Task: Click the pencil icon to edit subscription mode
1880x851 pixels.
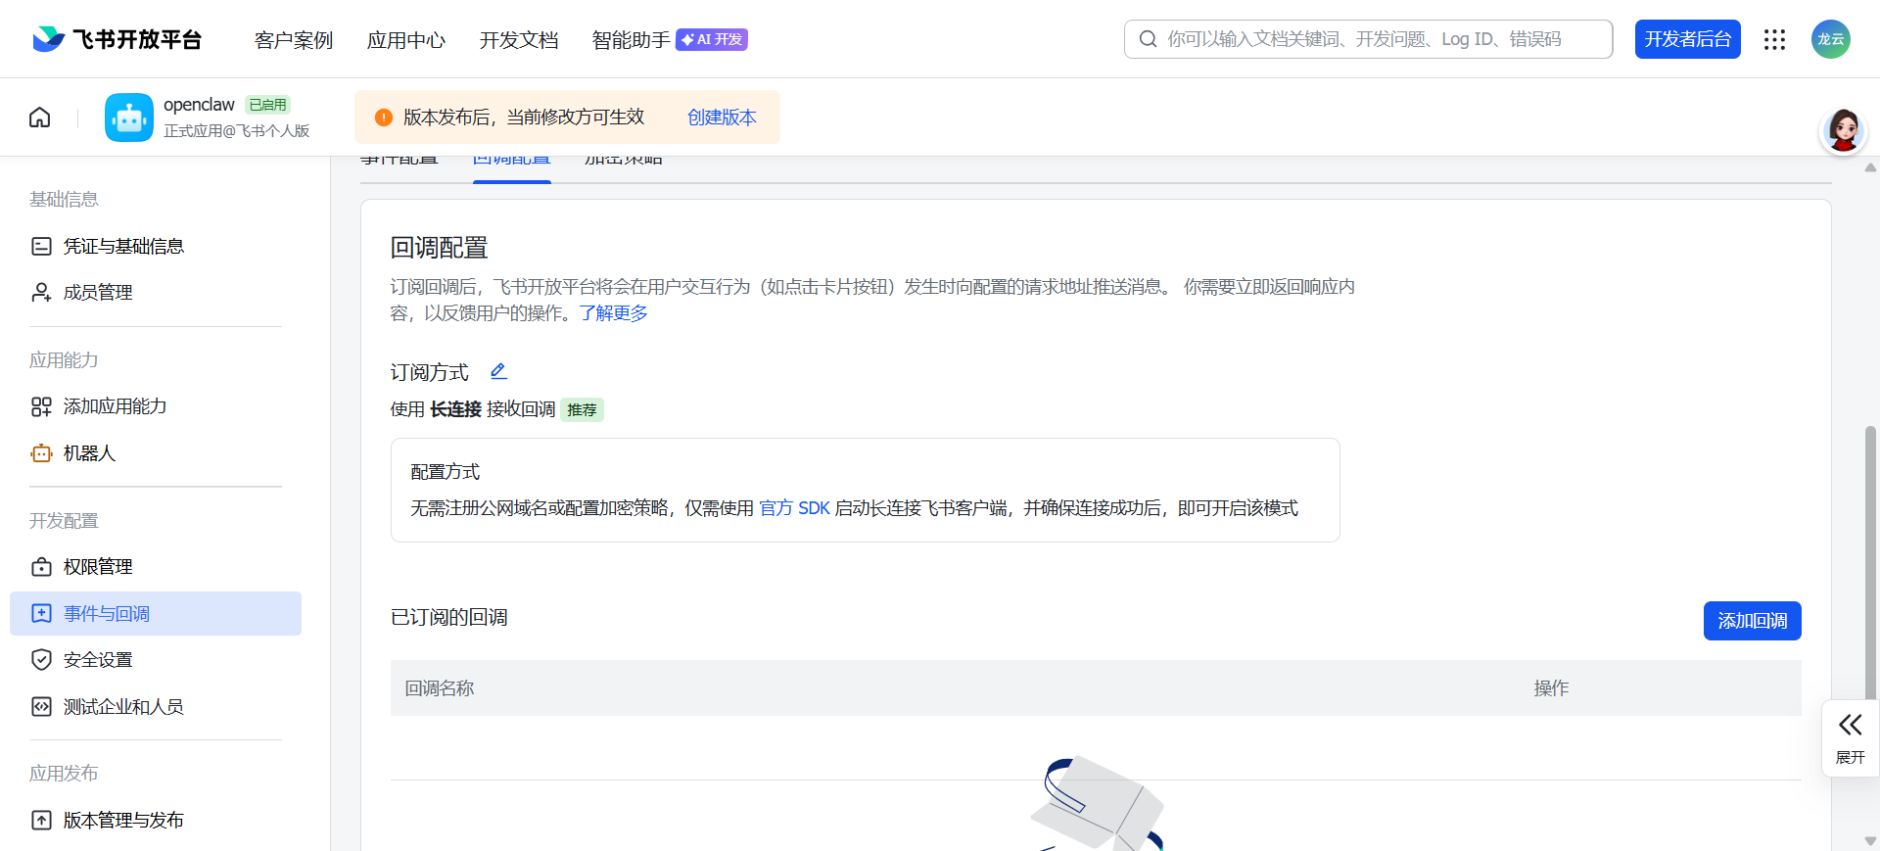Action: click(498, 371)
